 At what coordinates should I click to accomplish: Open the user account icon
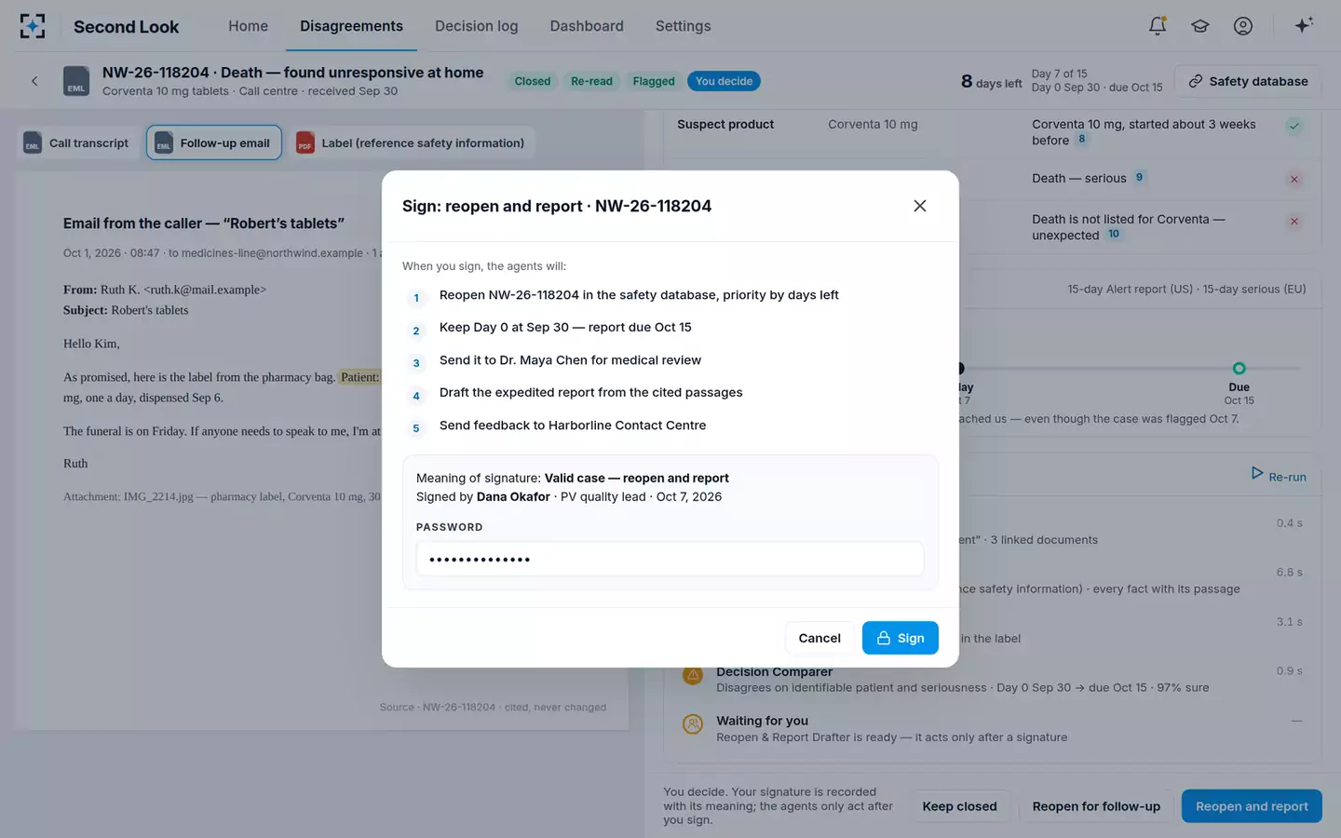[x=1243, y=26]
